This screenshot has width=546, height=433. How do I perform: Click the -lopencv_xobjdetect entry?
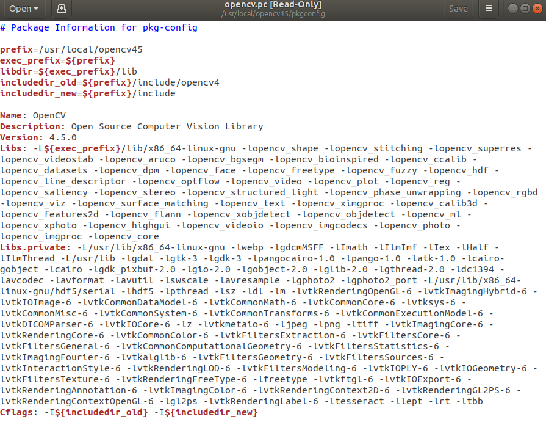(239, 214)
